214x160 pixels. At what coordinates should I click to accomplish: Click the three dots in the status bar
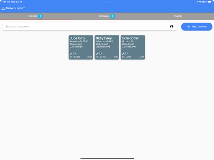(107, 2)
